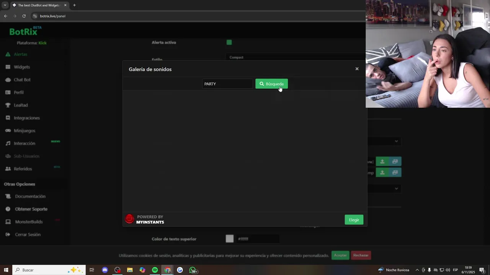Open Spotify from the taskbar

155,270
